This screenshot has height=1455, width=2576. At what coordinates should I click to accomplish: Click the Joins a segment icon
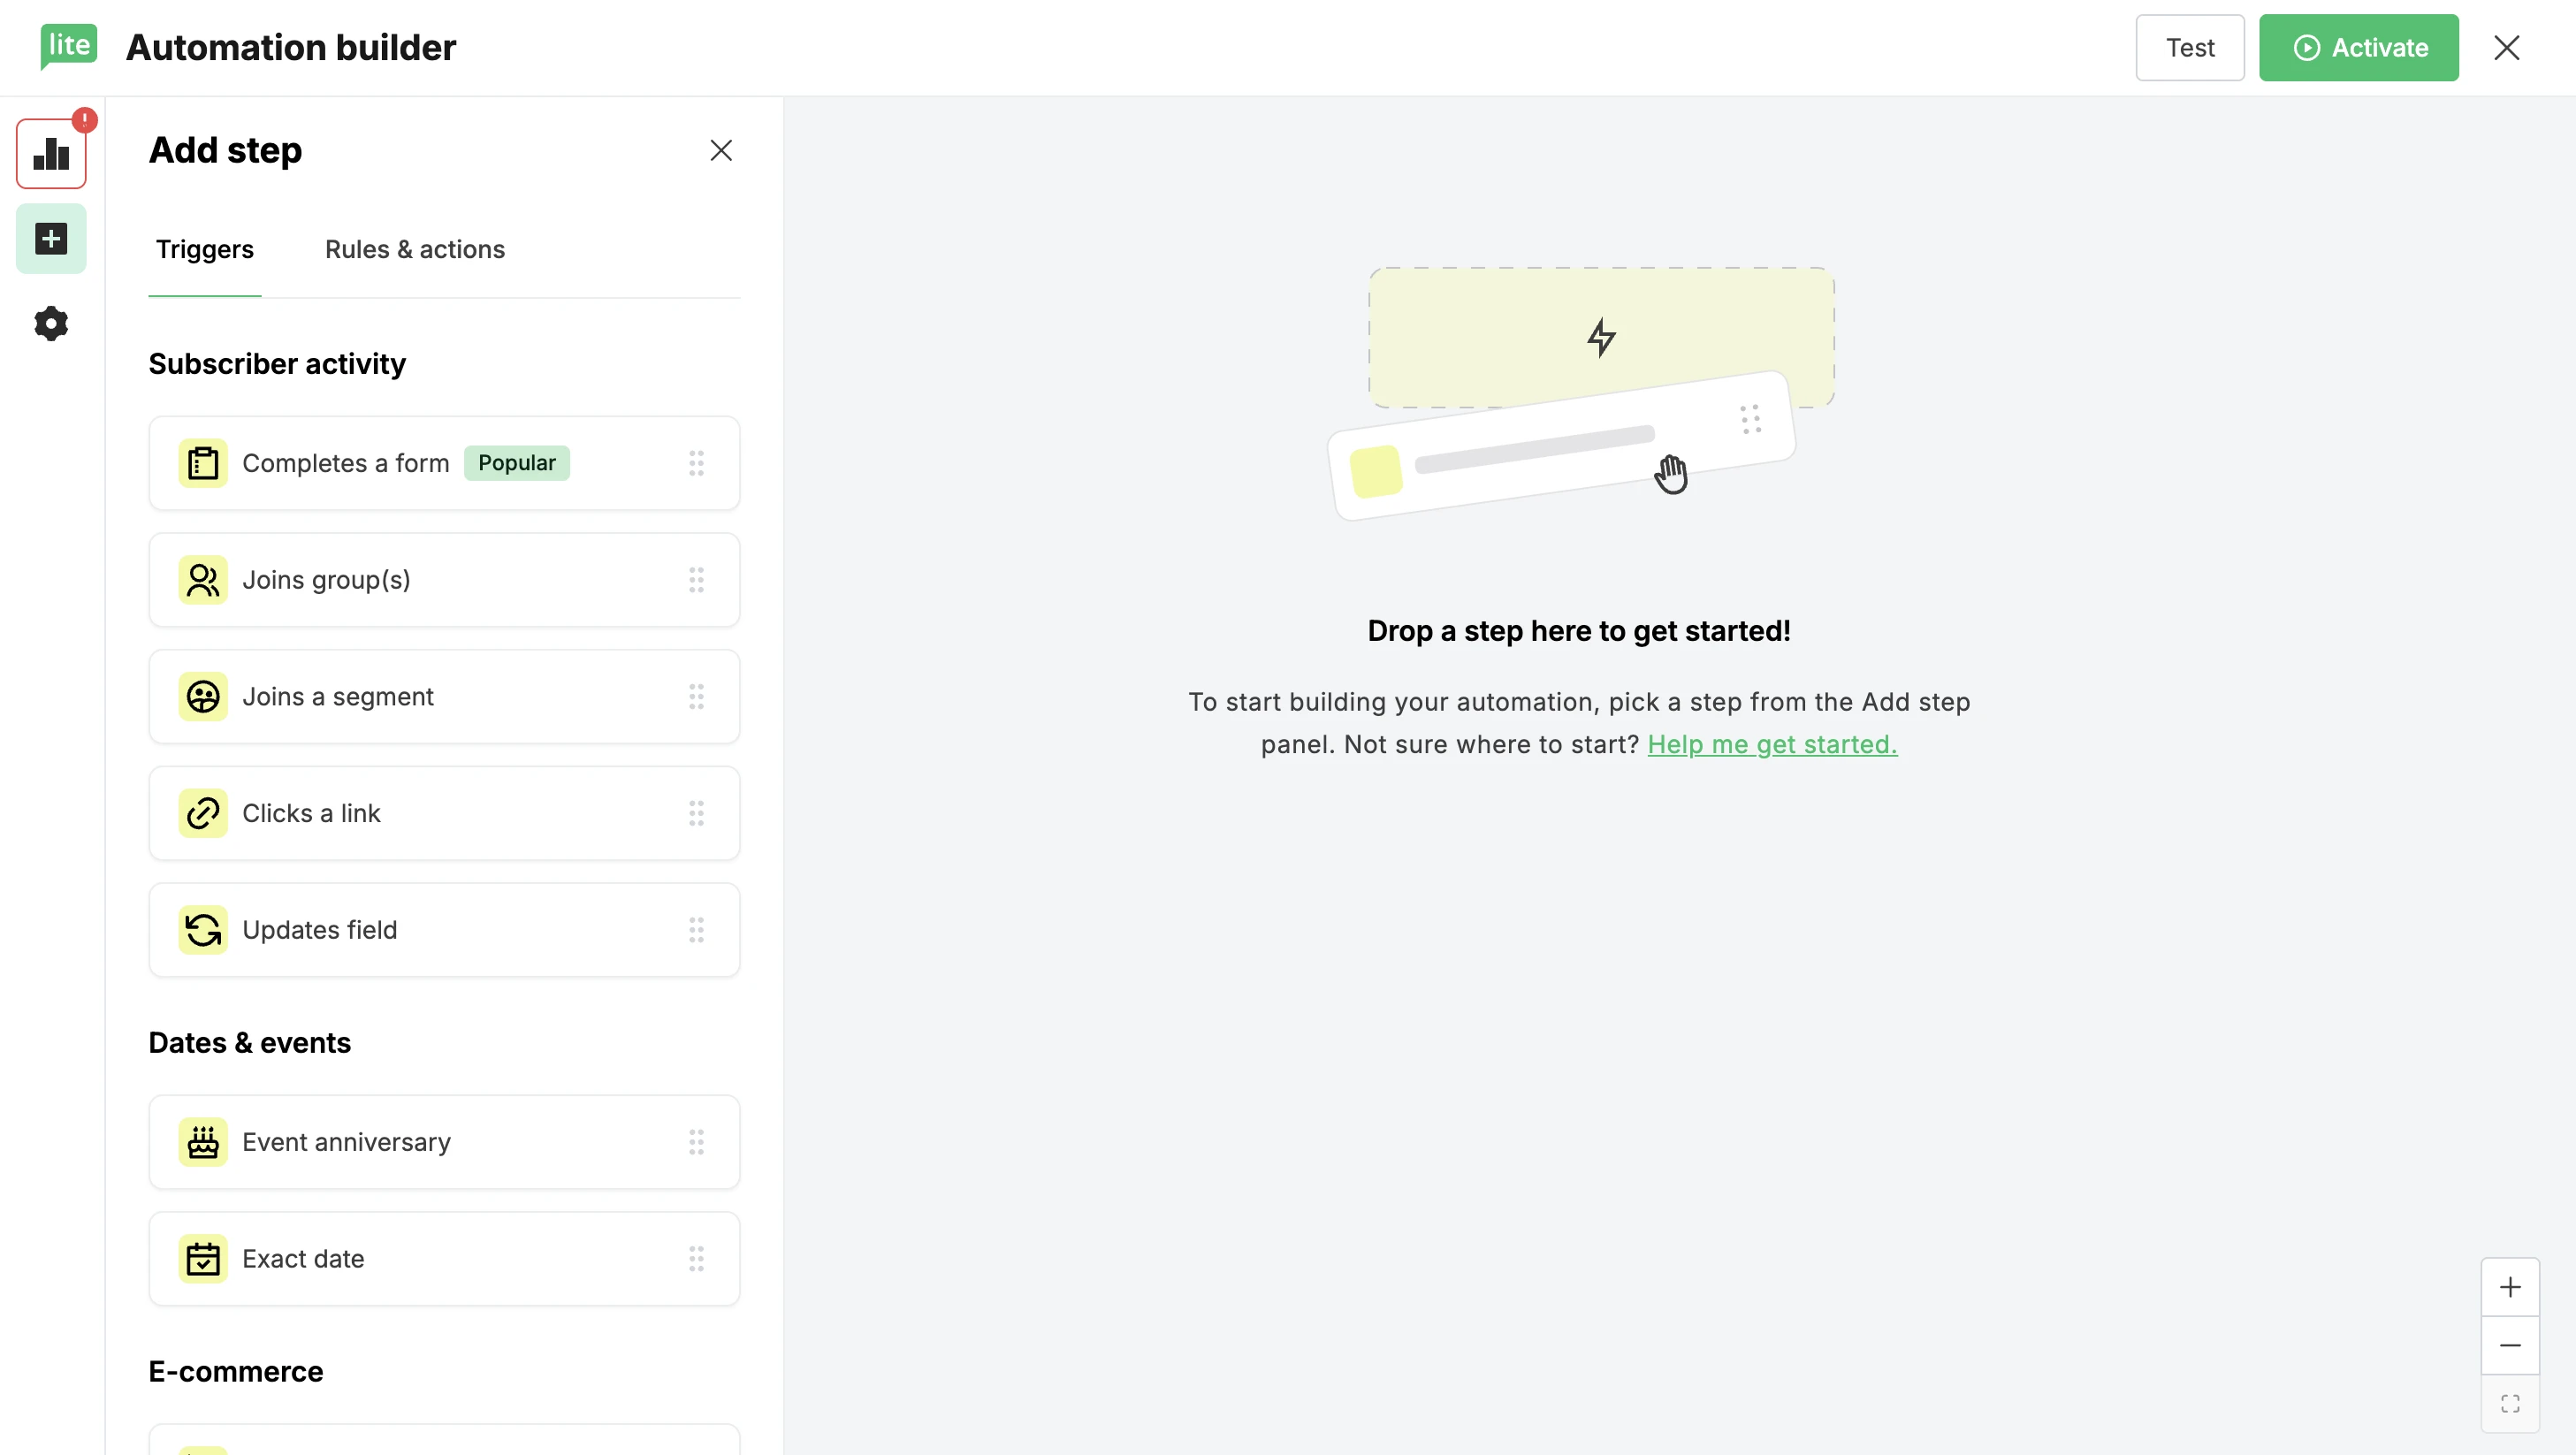click(x=203, y=697)
